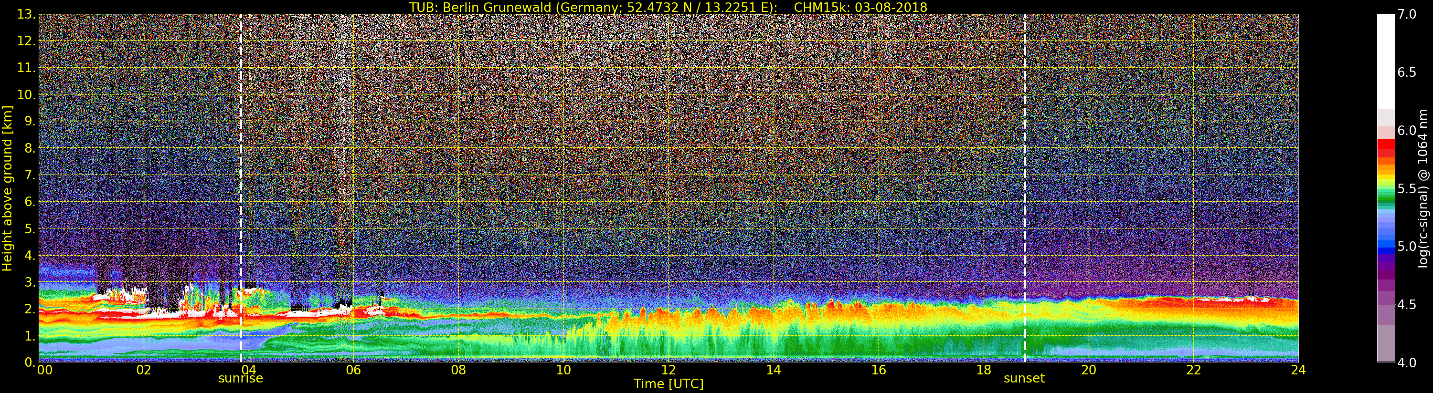
Task: Click the colorbar tick label '6.5'
Action: (1407, 72)
